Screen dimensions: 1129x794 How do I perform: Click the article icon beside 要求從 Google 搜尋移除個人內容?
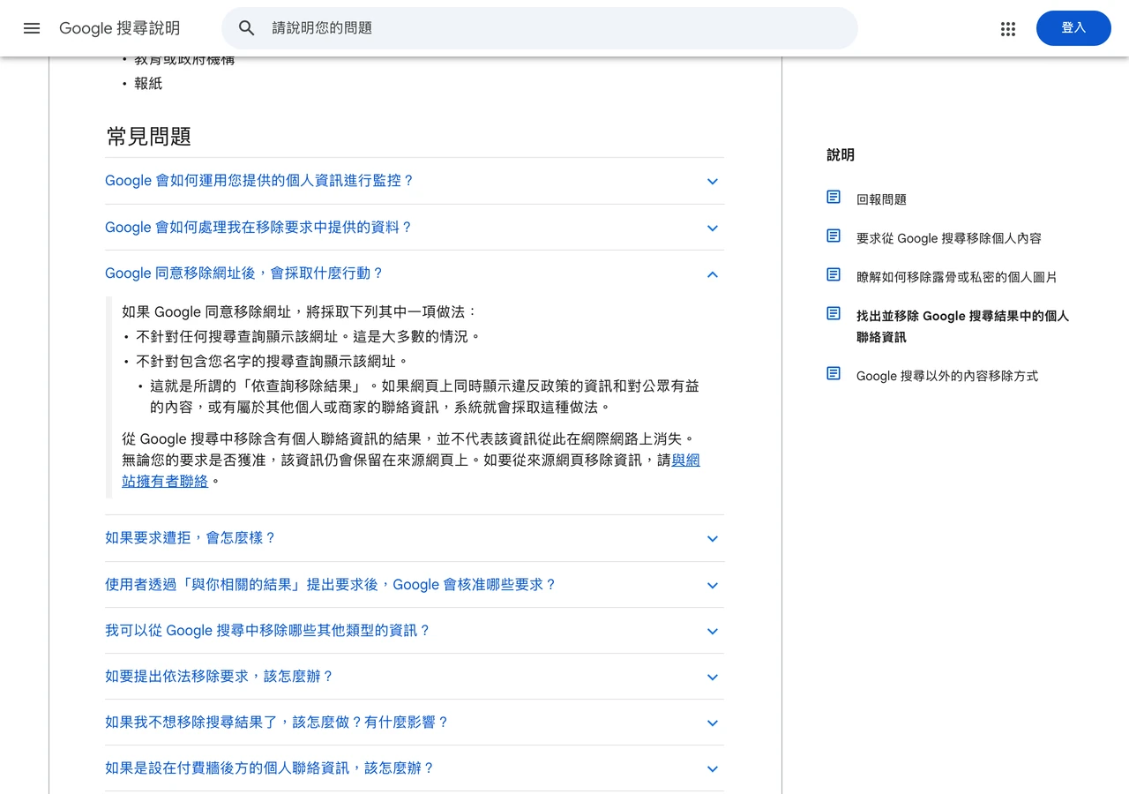834,236
